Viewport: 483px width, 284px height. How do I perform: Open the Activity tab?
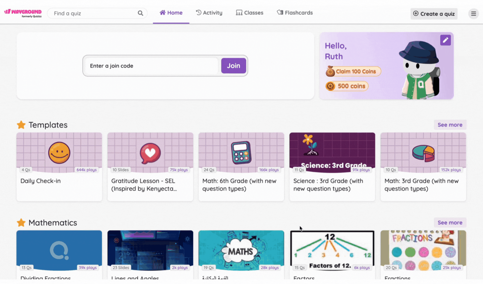pyautogui.click(x=209, y=13)
